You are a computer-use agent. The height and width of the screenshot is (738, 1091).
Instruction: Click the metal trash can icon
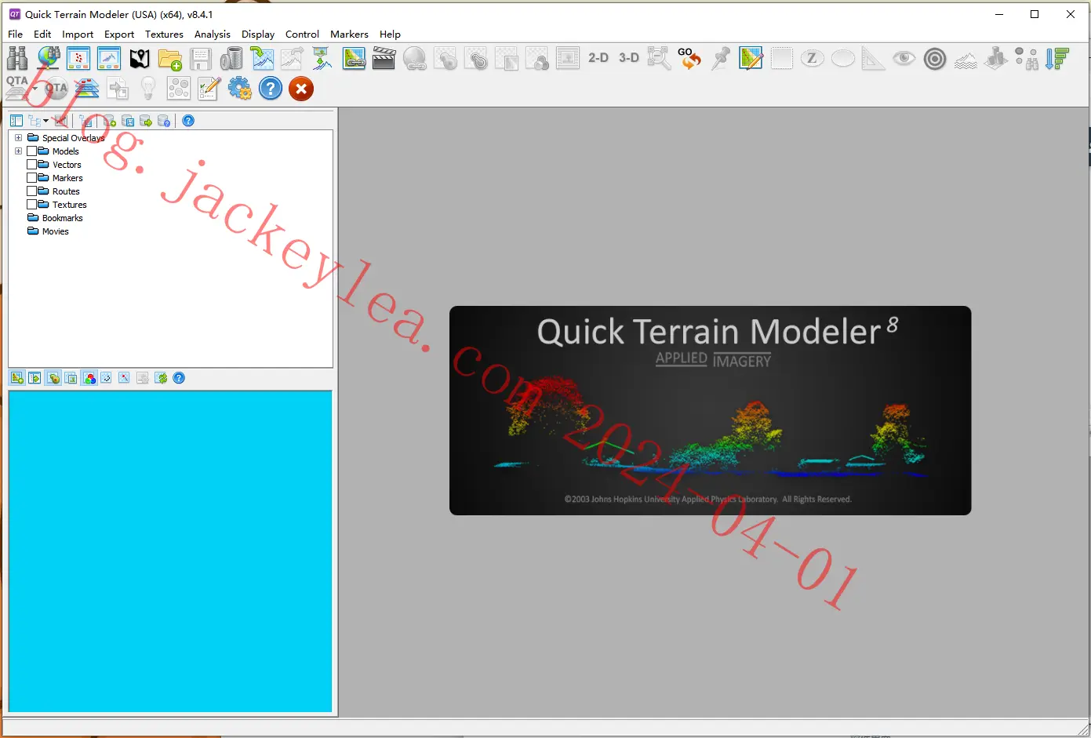tap(231, 58)
